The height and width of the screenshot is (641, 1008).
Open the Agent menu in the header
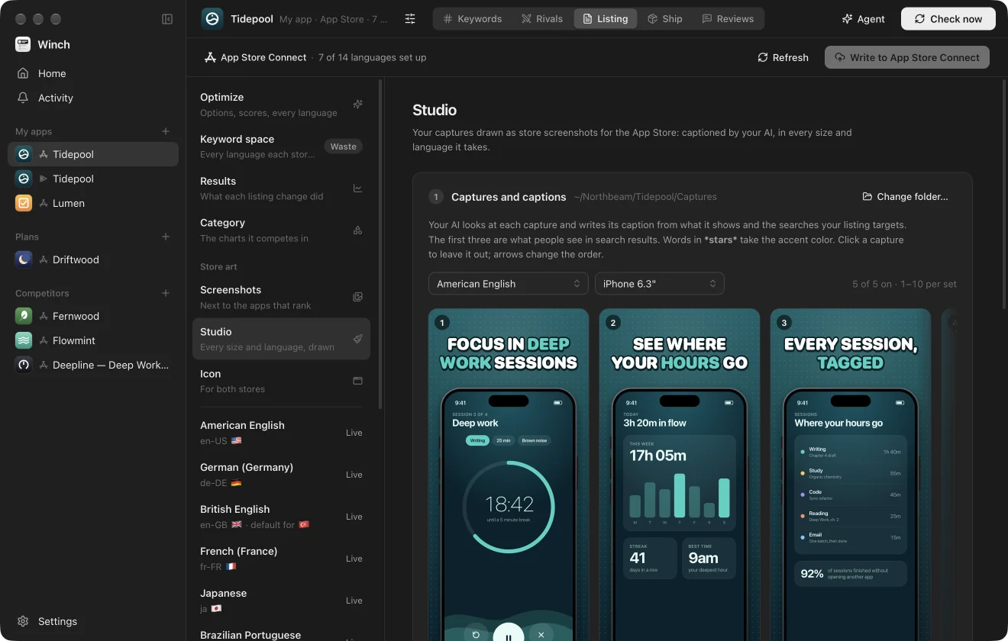[864, 19]
